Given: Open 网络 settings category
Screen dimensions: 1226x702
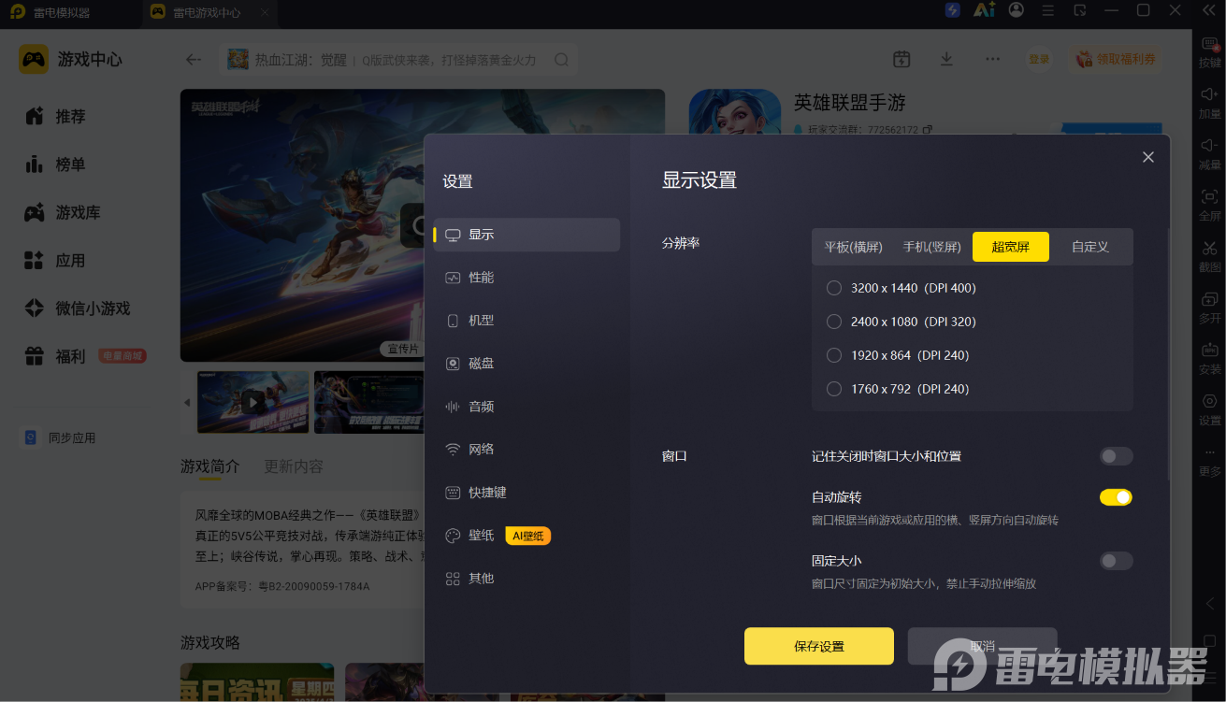Looking at the screenshot, I should (526, 450).
